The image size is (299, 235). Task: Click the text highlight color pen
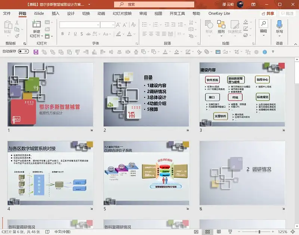pyautogui.click(x=118, y=34)
